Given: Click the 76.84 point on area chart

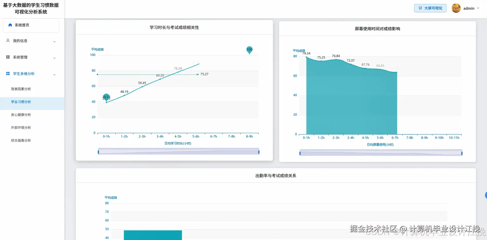Looking at the screenshot, I should tap(336, 59).
